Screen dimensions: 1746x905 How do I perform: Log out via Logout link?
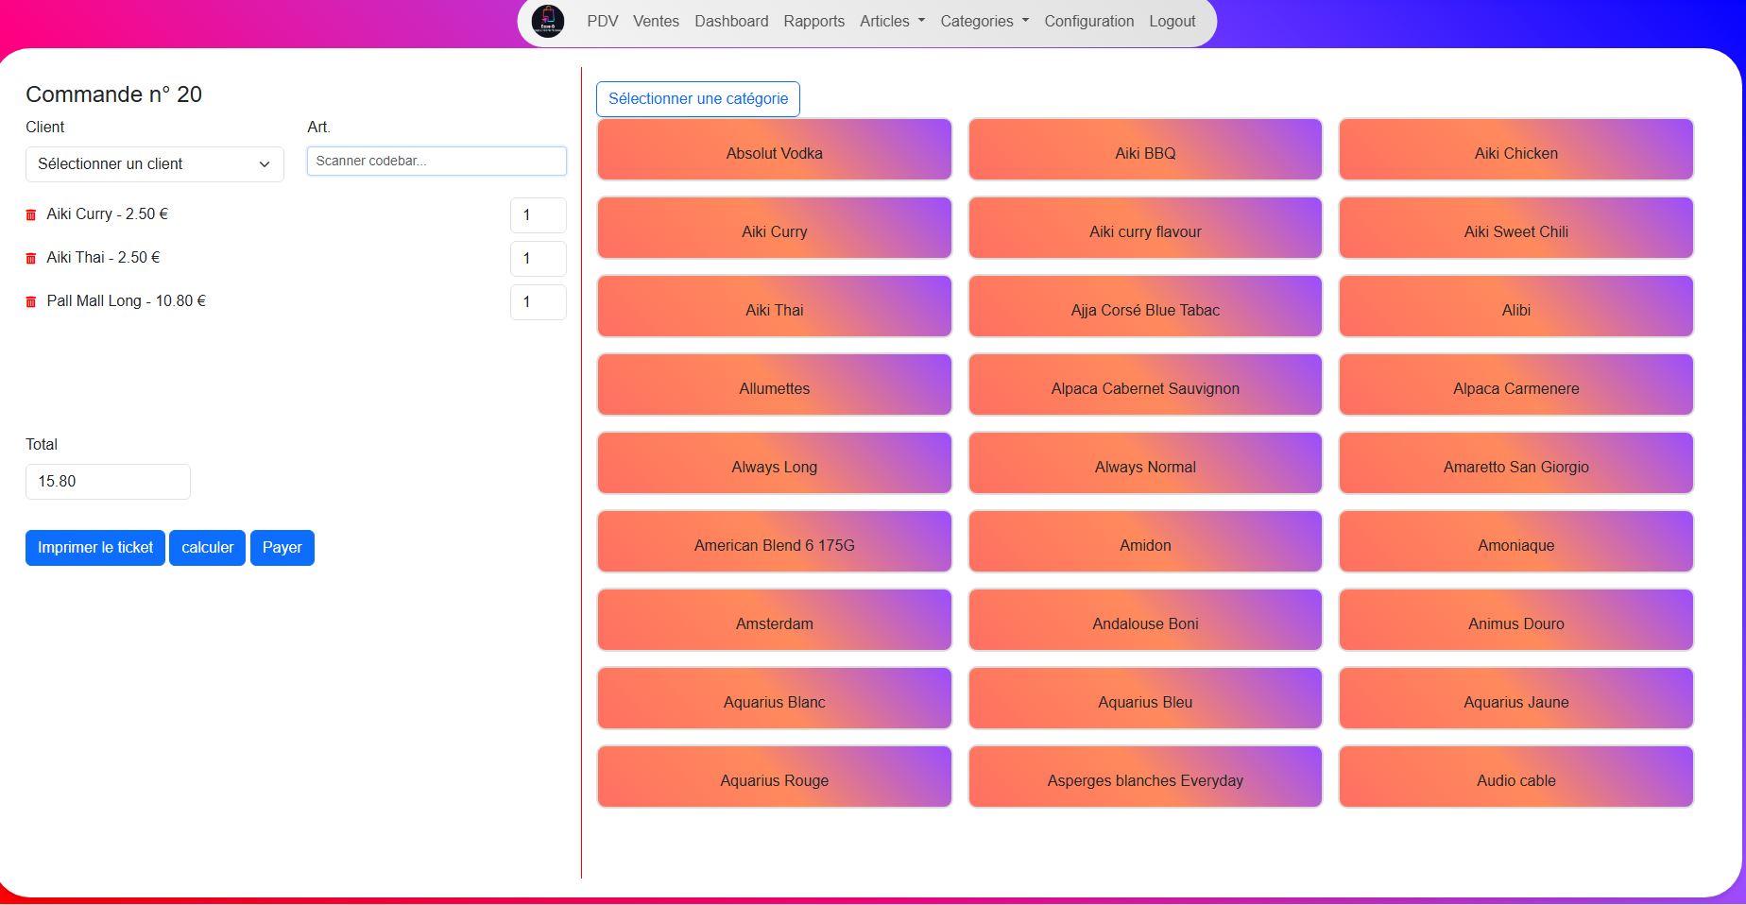pyautogui.click(x=1172, y=21)
